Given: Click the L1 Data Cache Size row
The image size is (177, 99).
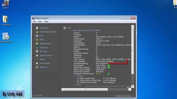Looking at the screenshot, I should (96, 78).
